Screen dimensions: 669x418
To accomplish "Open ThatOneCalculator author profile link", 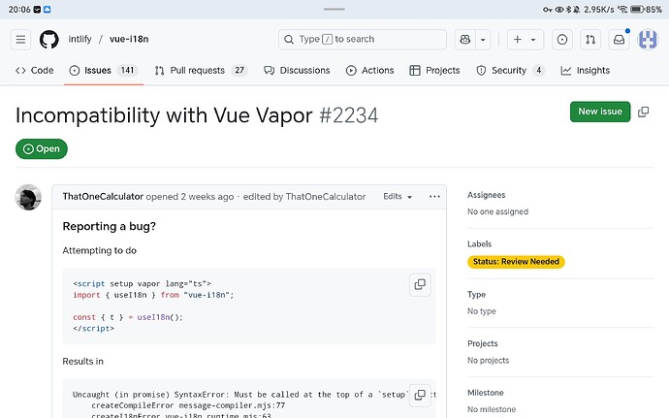I will pyautogui.click(x=103, y=197).
